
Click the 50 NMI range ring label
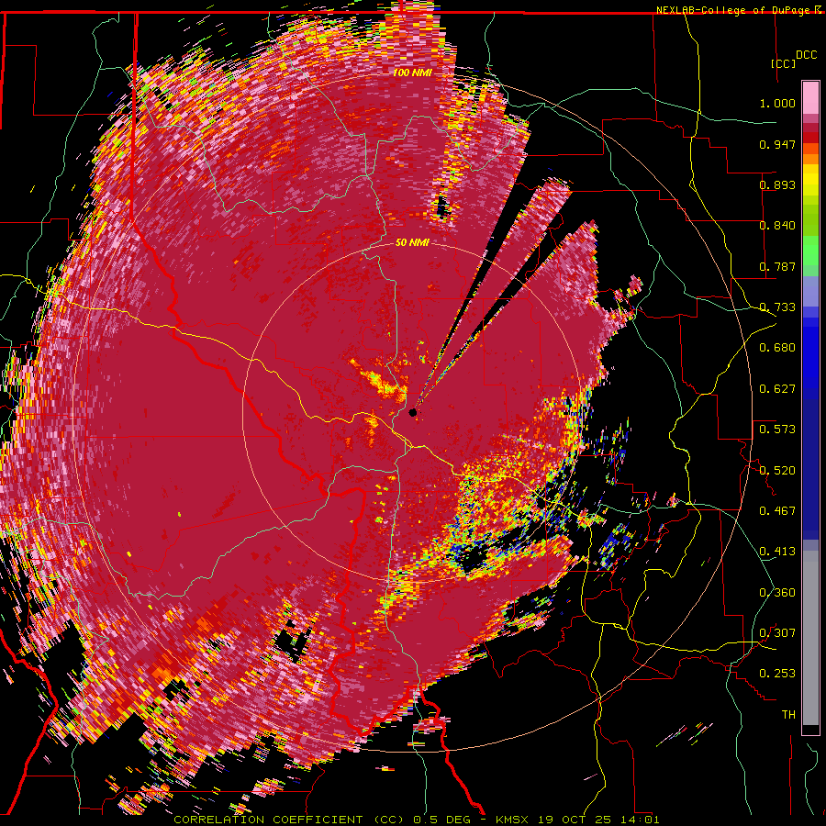(x=412, y=243)
